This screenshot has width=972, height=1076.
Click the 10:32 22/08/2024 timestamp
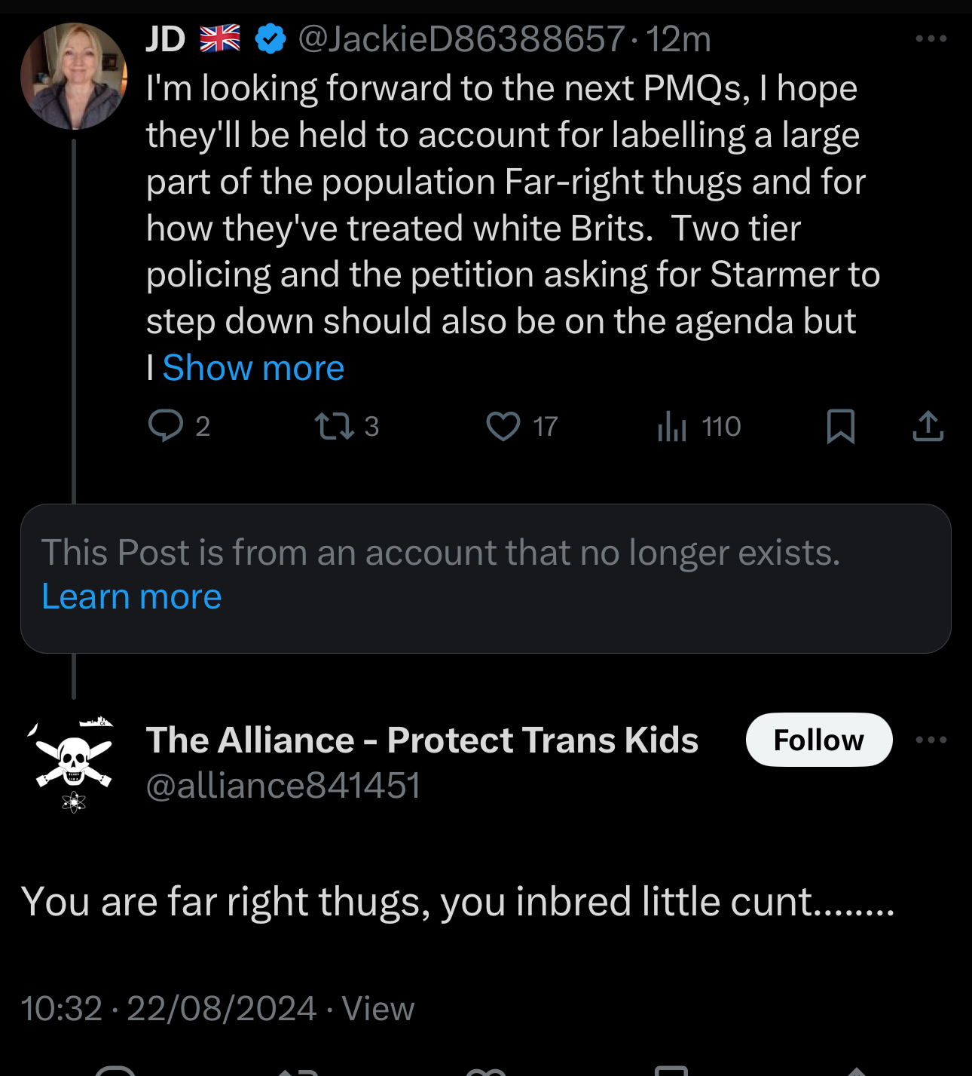pyautogui.click(x=169, y=1009)
